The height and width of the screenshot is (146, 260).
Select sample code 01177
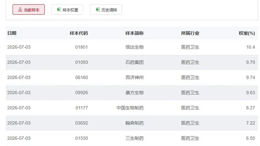[82, 108]
